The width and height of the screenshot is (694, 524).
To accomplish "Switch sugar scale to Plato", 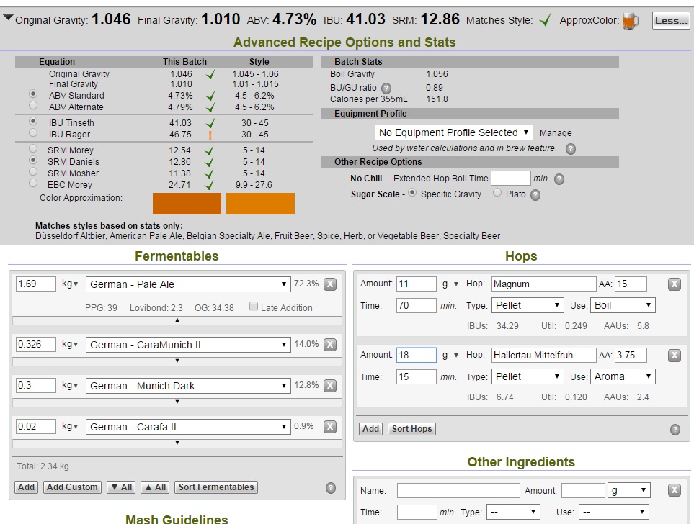I will click(497, 193).
